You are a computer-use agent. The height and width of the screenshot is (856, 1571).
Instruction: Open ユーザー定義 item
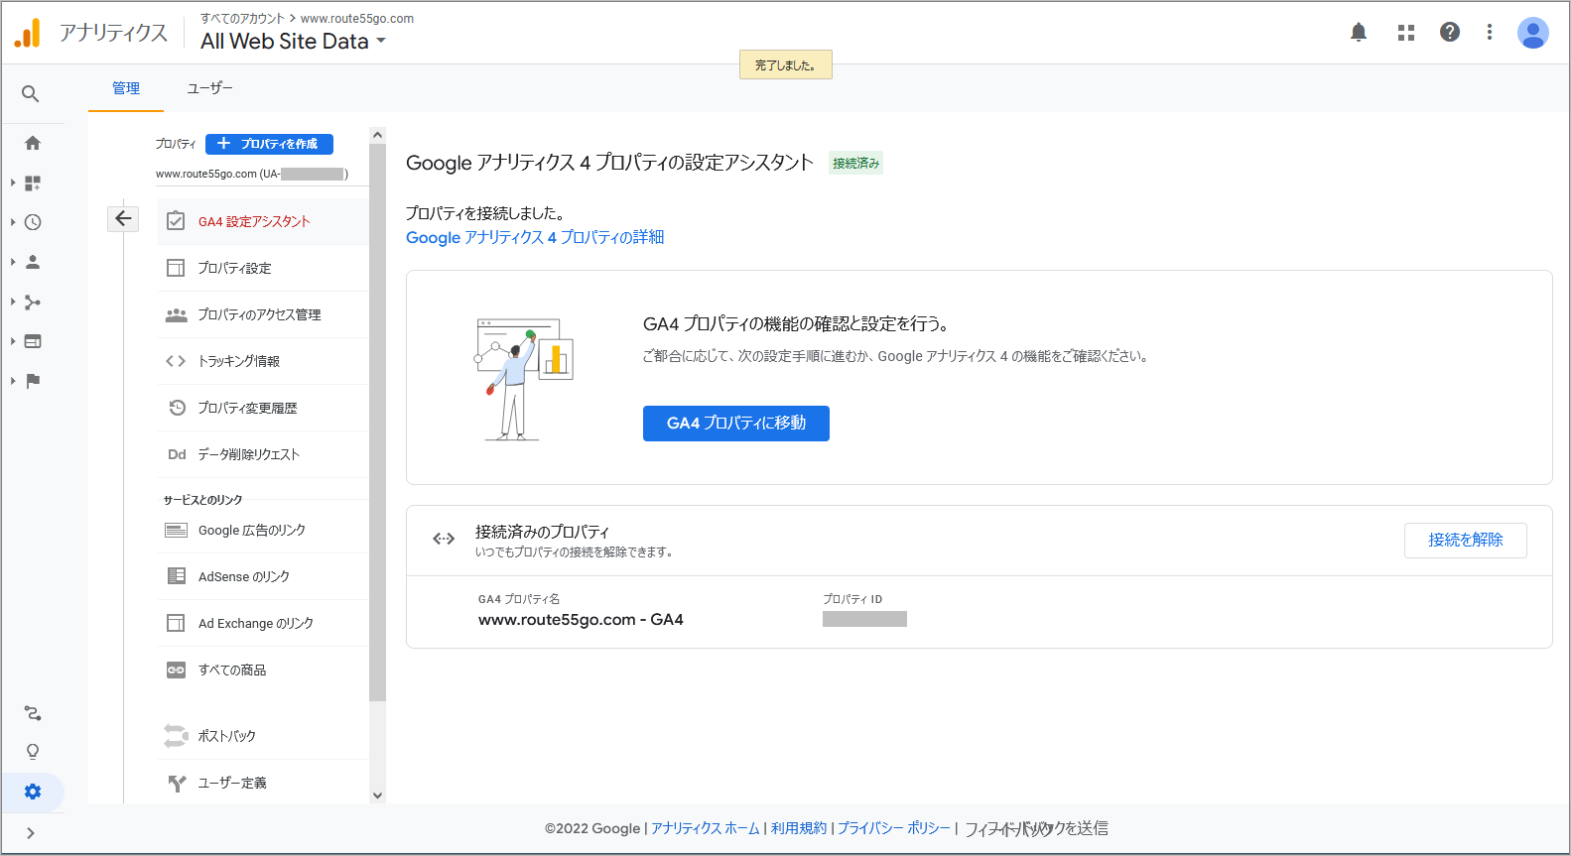pos(263,783)
